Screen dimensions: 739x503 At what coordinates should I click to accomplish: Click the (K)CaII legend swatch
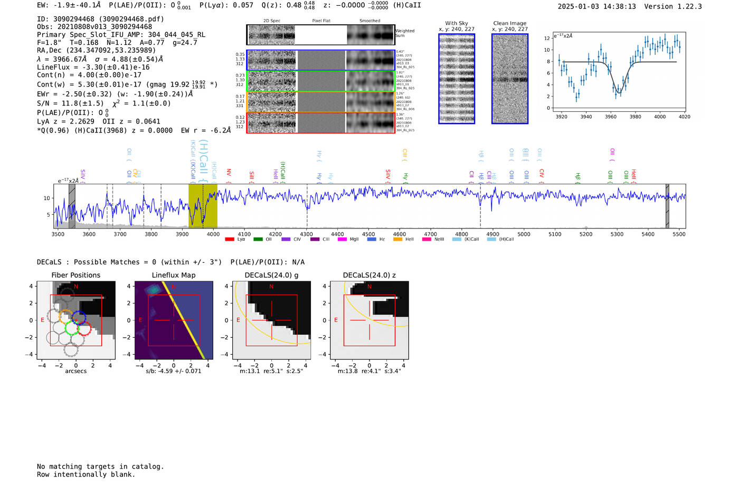[x=457, y=239]
